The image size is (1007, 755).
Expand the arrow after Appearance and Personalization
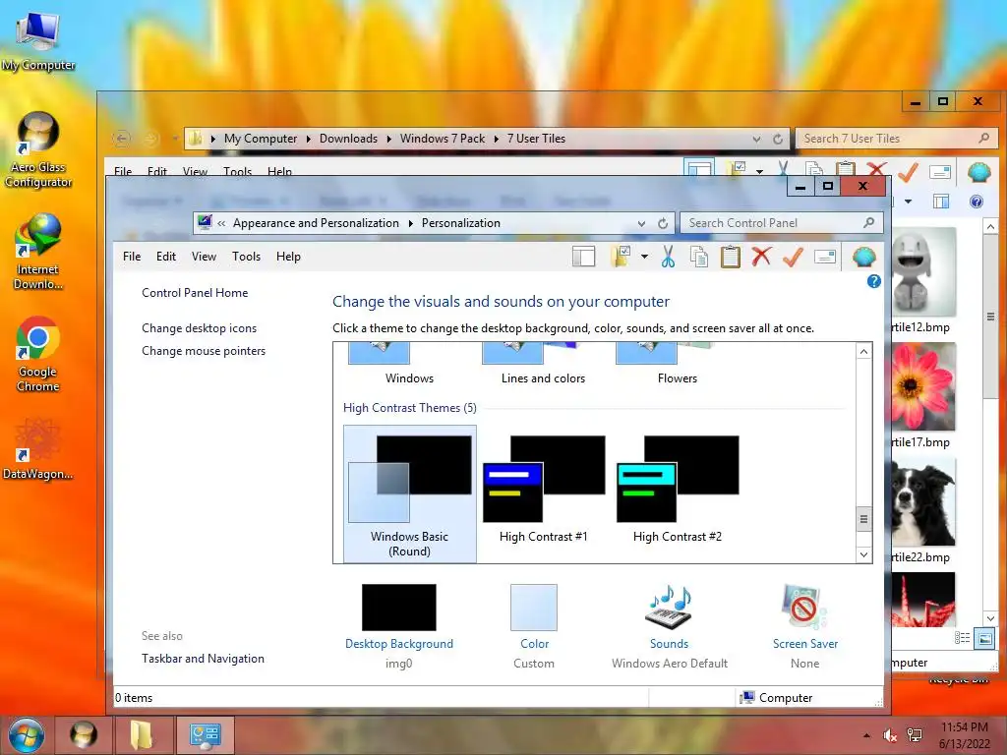(x=410, y=223)
